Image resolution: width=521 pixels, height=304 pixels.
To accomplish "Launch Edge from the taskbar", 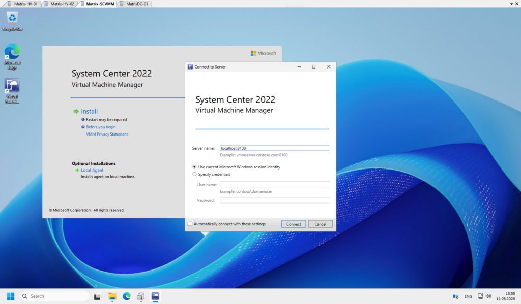I will pyautogui.click(x=127, y=296).
